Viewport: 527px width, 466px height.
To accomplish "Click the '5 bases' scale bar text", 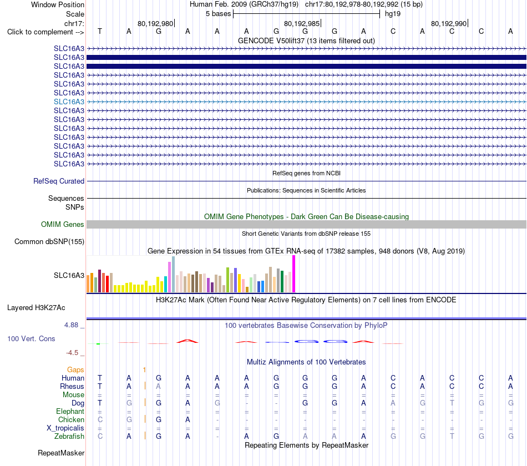I will point(218,14).
